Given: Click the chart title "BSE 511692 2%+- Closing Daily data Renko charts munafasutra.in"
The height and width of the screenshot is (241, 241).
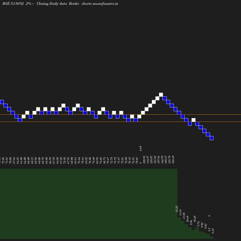Looking at the screenshot, I should (60, 3).
